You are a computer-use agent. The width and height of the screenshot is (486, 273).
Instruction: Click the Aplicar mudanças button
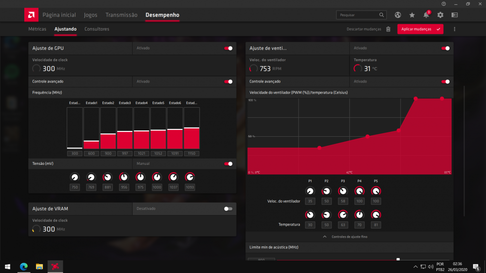pyautogui.click(x=420, y=29)
